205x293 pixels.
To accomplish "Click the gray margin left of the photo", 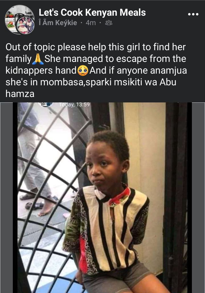I will pyautogui.click(x=6, y=197).
